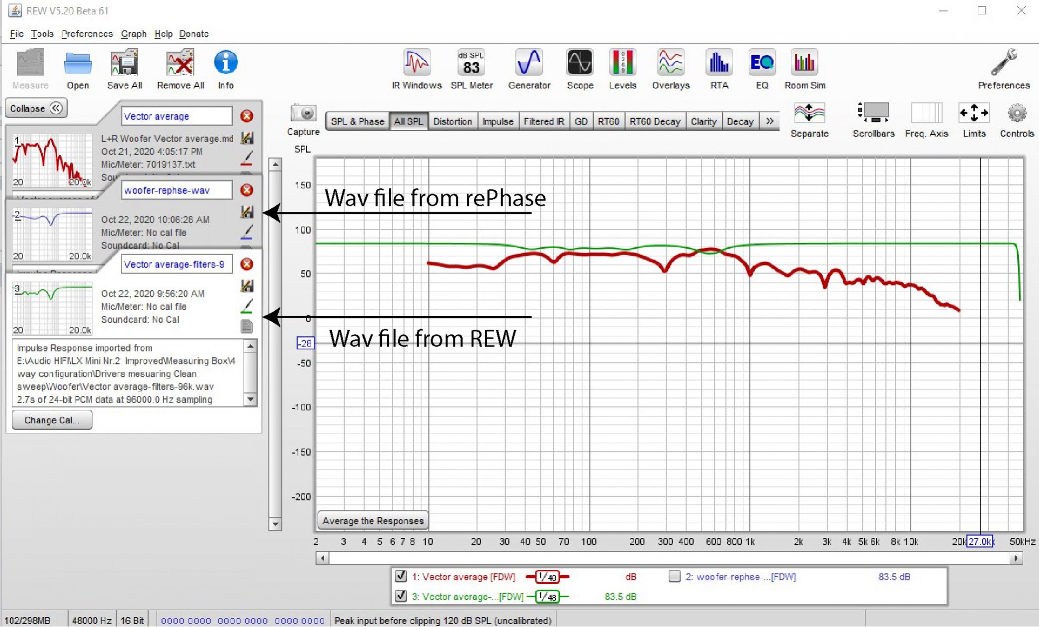Toggle trace 3: Vector average checkbox

pos(401,596)
